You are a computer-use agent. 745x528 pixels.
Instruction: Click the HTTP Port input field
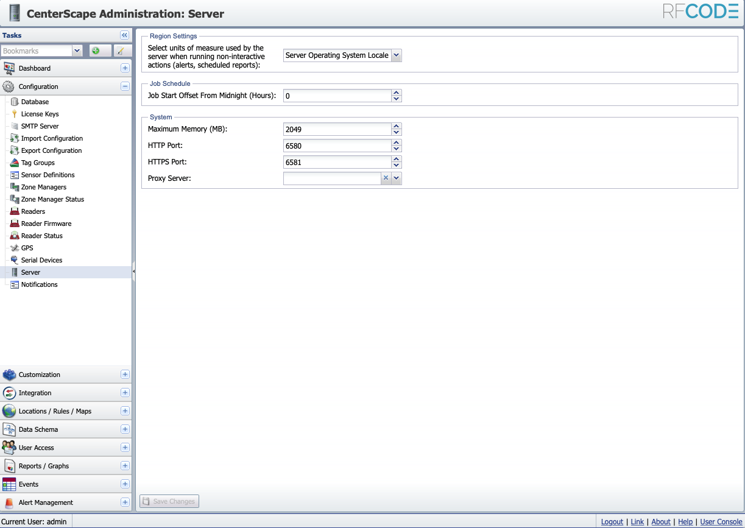click(x=337, y=146)
